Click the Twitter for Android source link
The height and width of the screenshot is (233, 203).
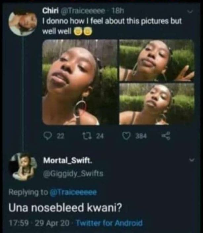tap(109, 223)
